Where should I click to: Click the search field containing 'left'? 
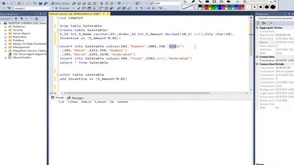pyautogui.click(x=167, y=3)
